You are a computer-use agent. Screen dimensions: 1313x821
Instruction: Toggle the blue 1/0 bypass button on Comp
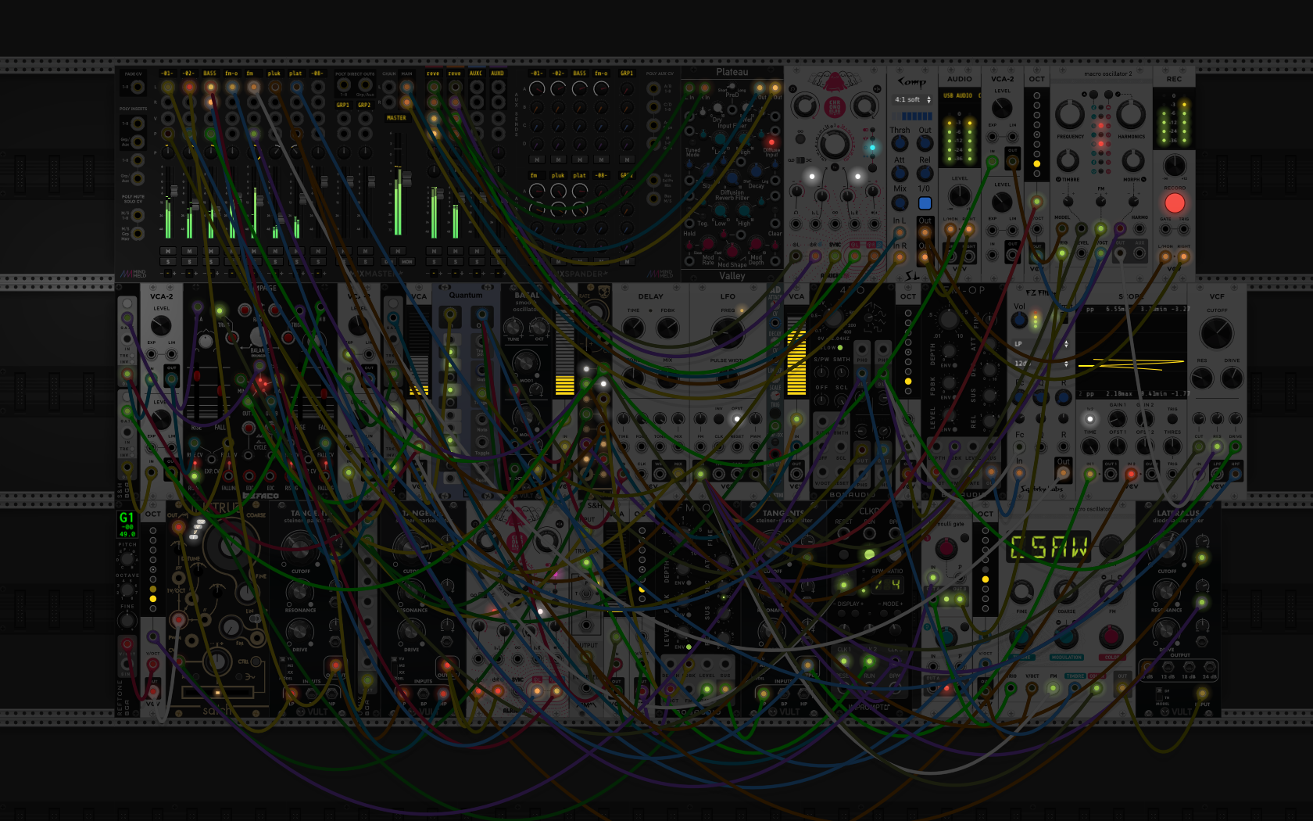(925, 203)
